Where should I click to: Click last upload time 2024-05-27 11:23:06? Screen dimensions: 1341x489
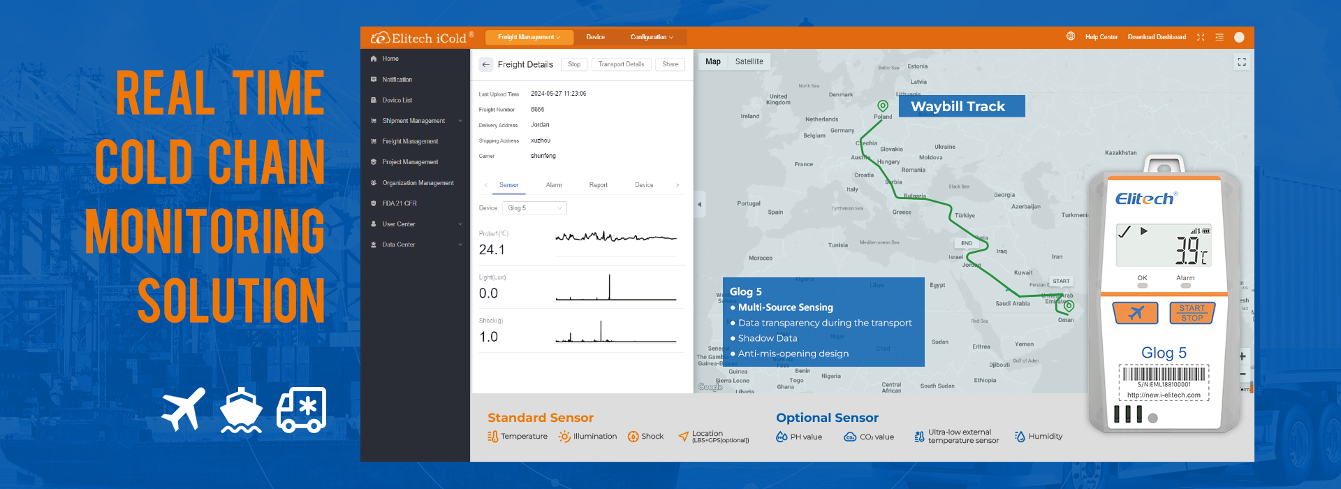[558, 94]
